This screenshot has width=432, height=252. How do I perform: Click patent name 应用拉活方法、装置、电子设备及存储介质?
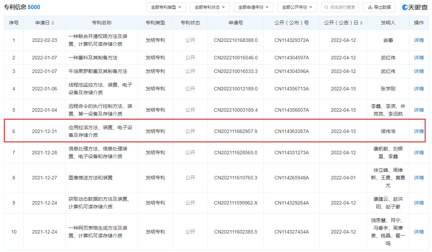tap(100, 131)
